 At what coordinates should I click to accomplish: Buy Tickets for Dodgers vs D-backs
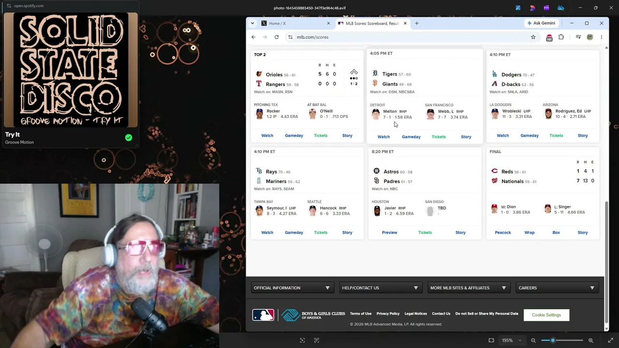pos(556,136)
